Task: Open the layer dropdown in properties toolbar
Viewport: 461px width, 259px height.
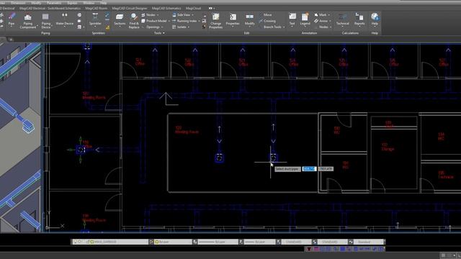Action: click(109, 242)
